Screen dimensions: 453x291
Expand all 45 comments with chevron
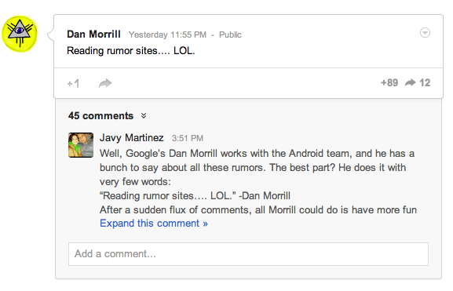point(144,116)
